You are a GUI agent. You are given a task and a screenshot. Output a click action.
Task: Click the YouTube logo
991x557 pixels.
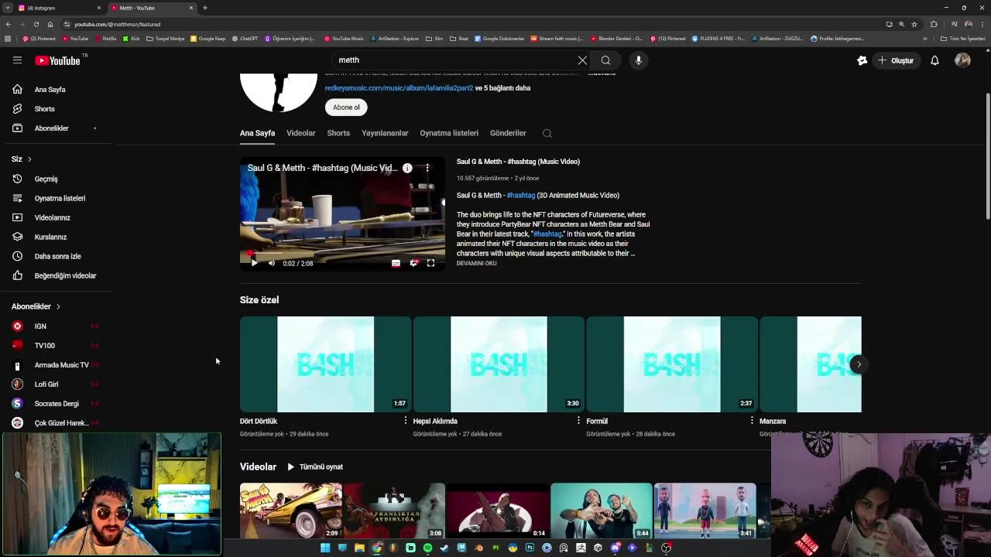59,60
